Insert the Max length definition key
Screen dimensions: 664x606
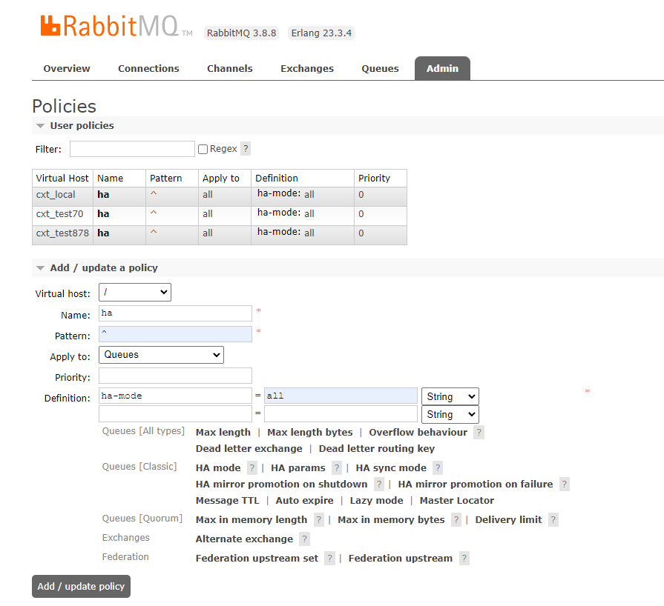223,432
